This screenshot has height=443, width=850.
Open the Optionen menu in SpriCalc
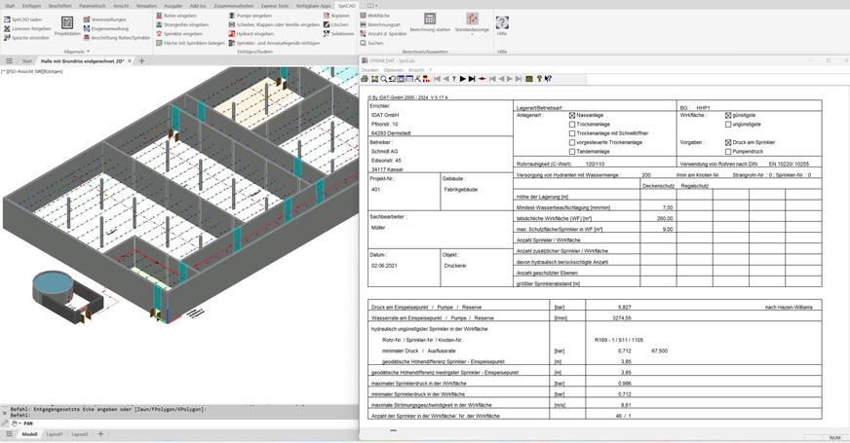coord(394,70)
